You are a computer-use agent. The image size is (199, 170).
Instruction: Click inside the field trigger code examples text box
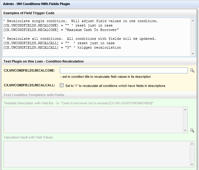(x=96, y=37)
